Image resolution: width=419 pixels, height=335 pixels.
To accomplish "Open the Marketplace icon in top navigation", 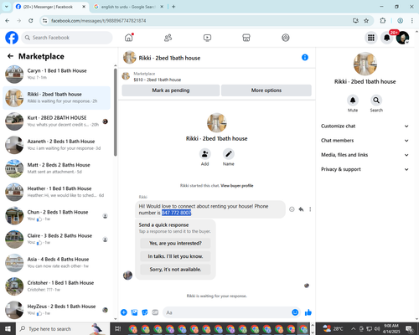I will 246,38.
